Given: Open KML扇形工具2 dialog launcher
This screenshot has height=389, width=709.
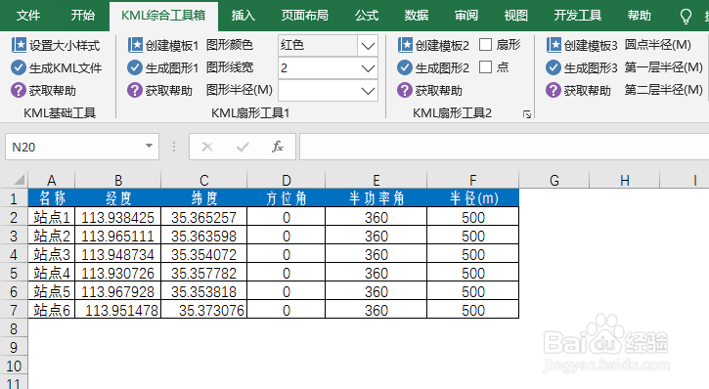Looking at the screenshot, I should [x=527, y=114].
